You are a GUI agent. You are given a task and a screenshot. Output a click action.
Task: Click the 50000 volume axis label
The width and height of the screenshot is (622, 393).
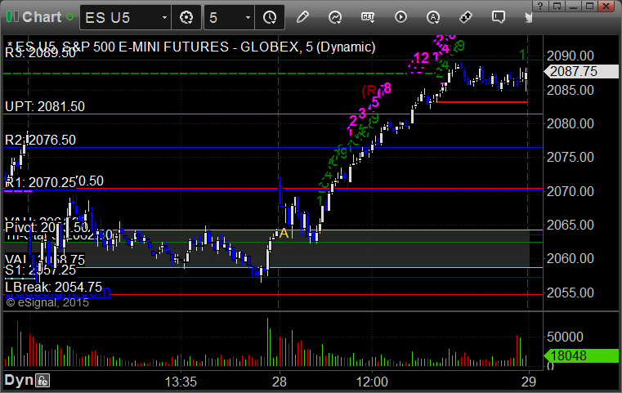565,337
